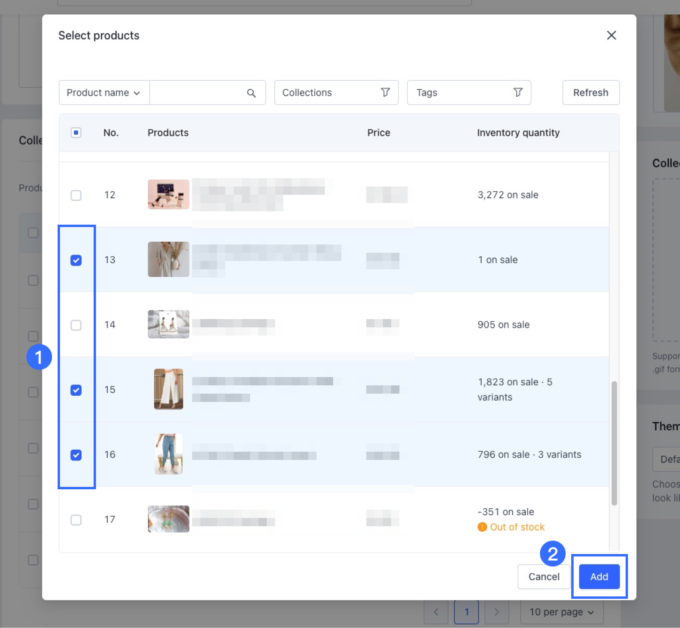Click the Inventory quantity column header

click(x=518, y=133)
